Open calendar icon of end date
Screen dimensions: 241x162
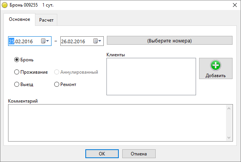(95, 41)
